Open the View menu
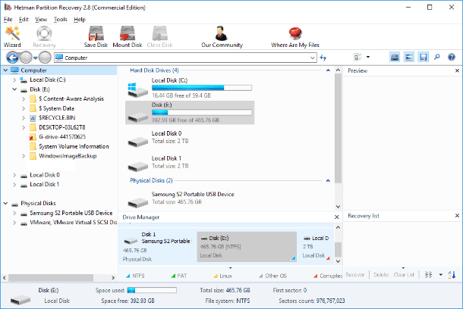Screen dimensions: 463x309 click(x=41, y=20)
